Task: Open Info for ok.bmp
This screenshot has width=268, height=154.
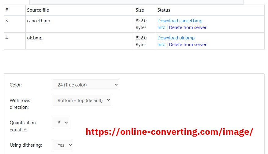Action: pyautogui.click(x=161, y=45)
